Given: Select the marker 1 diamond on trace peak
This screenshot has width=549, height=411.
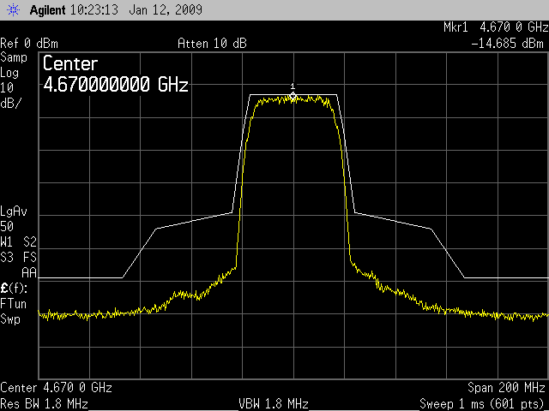Looking at the screenshot, I should pyautogui.click(x=293, y=96).
